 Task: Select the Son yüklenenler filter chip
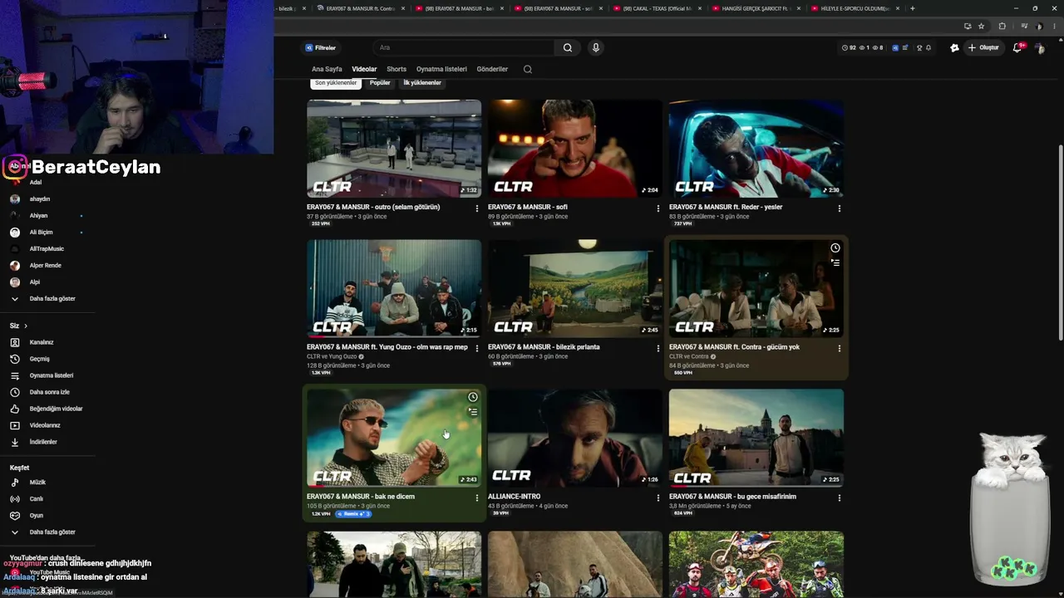pos(336,83)
